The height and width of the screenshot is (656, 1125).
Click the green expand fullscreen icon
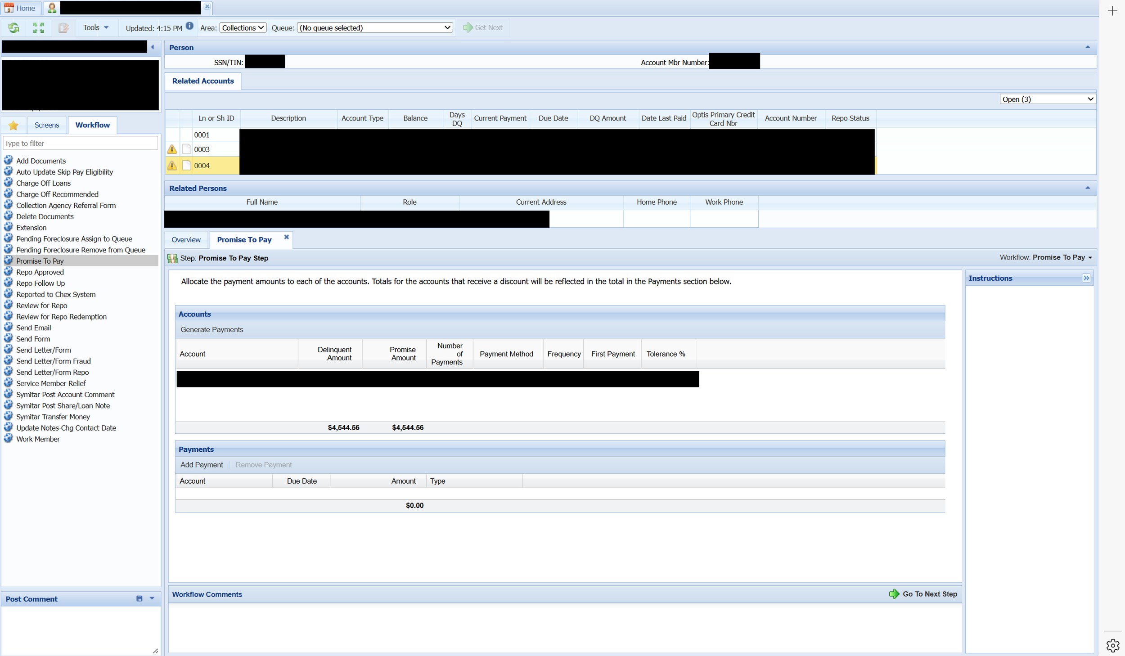coord(38,28)
